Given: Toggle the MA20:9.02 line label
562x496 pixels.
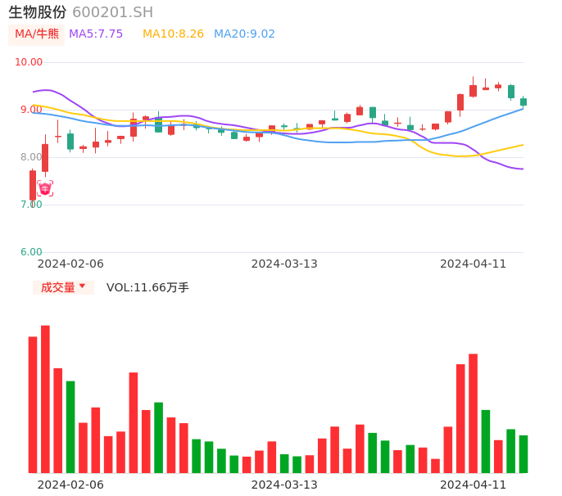Looking at the screenshot, I should tap(244, 34).
